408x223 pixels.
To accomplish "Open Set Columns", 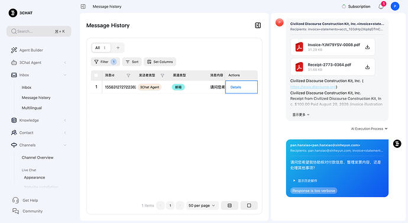I will click(160, 62).
